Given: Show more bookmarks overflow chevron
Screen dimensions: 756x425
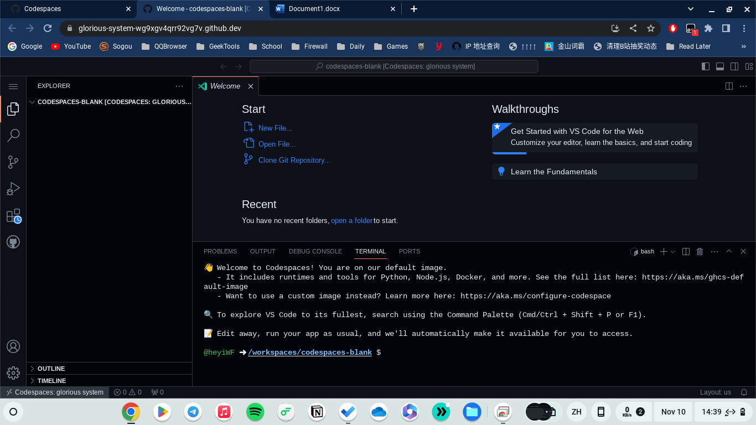Looking at the screenshot, I should 744,46.
